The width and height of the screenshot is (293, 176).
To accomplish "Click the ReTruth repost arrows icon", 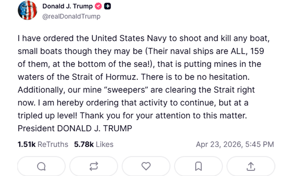I will pyautogui.click(x=94, y=166).
